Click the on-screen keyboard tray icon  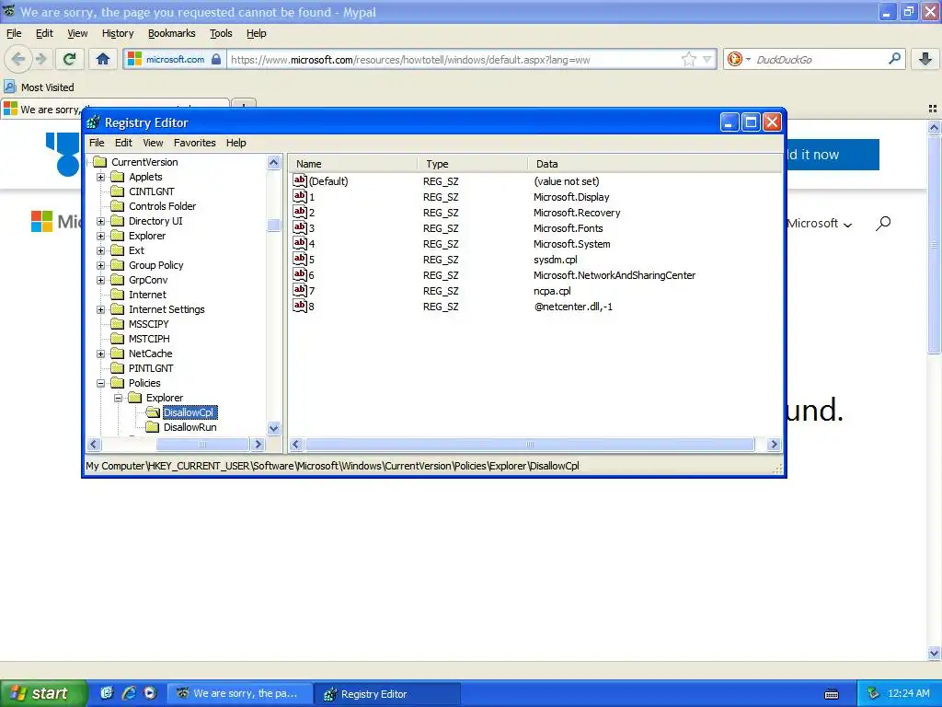[832, 694]
